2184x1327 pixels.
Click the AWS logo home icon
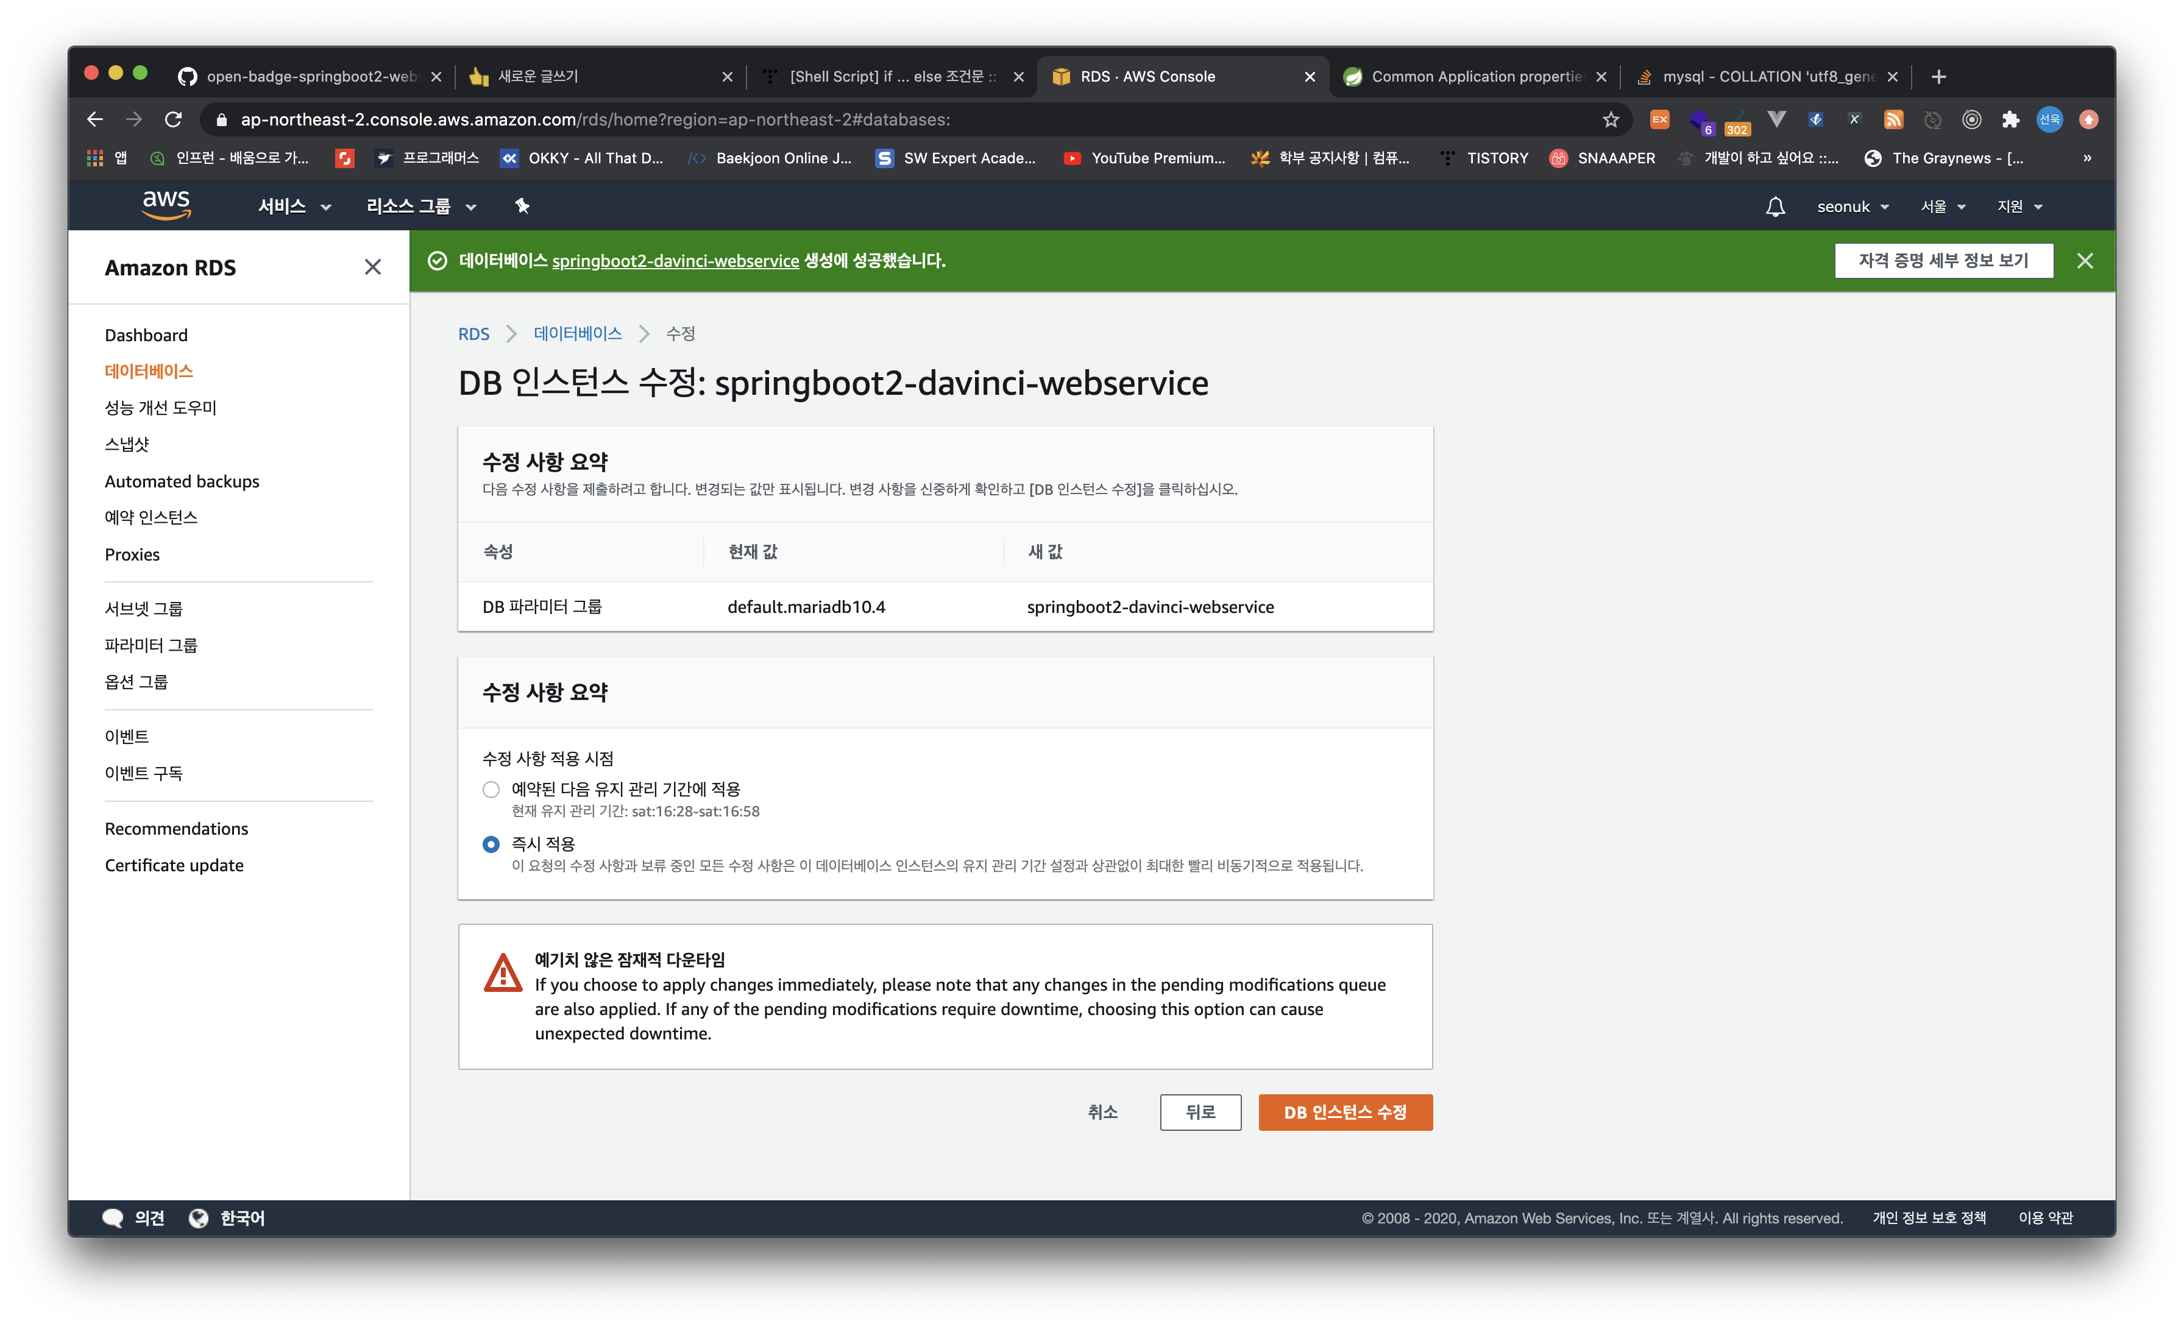pos(166,205)
